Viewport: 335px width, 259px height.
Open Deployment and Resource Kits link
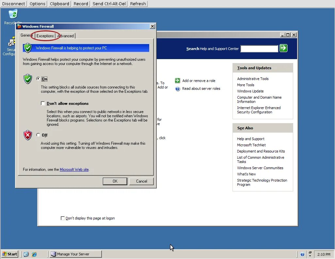(261, 151)
